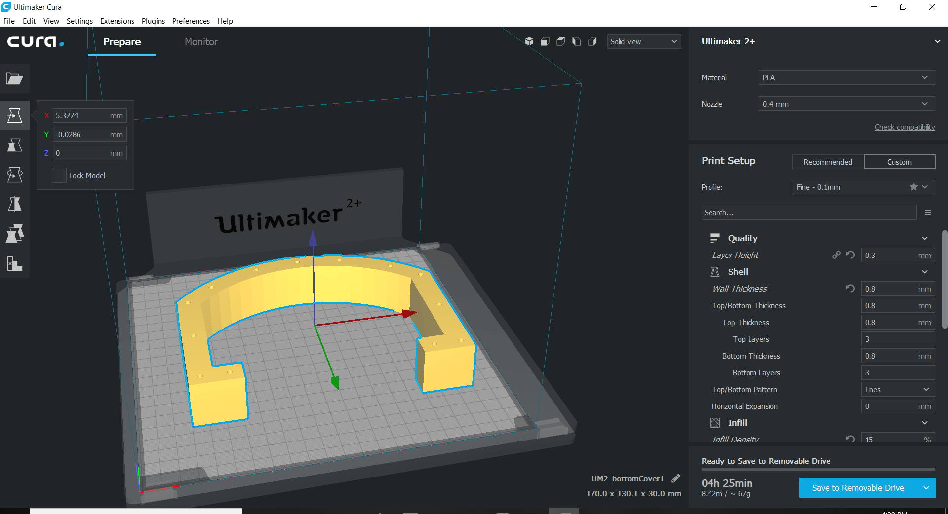Click the Shell category icon
Viewport: 948px width, 514px height.
coord(714,272)
